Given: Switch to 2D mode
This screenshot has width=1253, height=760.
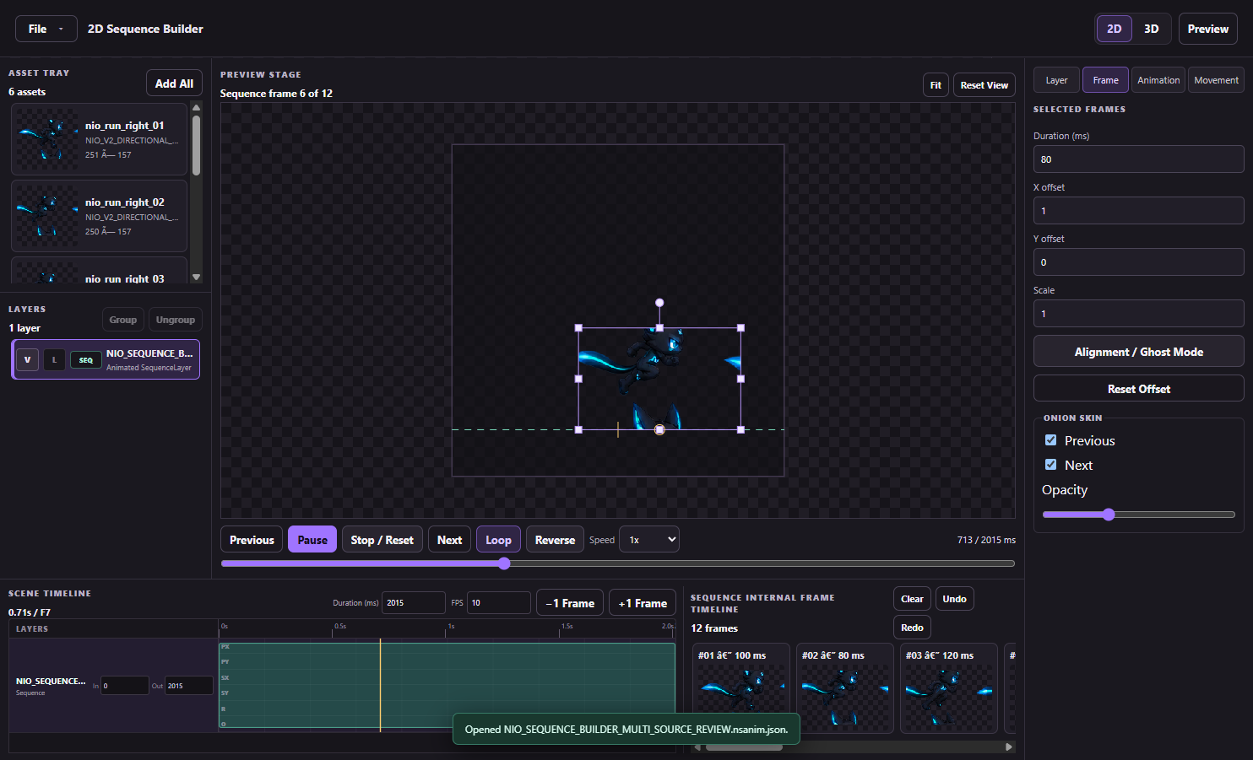Looking at the screenshot, I should tap(1114, 29).
